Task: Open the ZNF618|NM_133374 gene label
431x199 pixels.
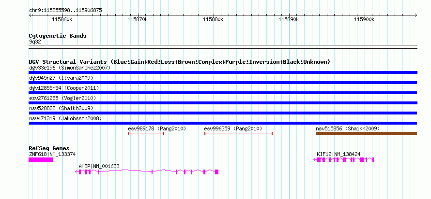Action: pos(52,154)
